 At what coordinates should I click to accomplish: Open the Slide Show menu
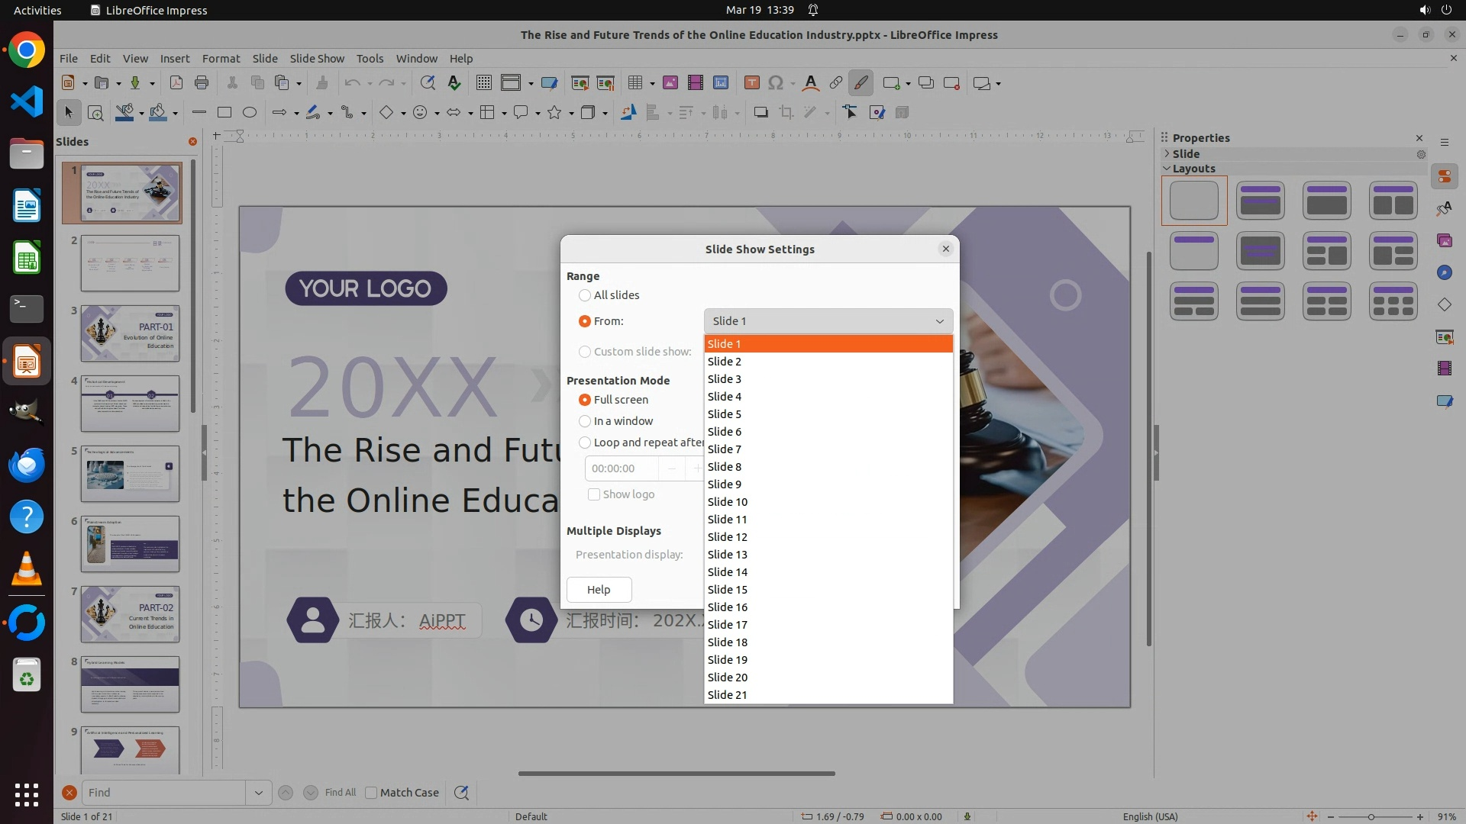point(317,59)
